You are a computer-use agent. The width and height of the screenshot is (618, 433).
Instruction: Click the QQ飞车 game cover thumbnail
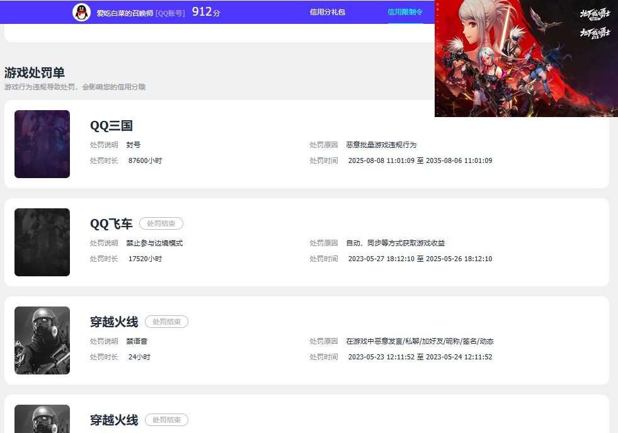pyautogui.click(x=42, y=242)
